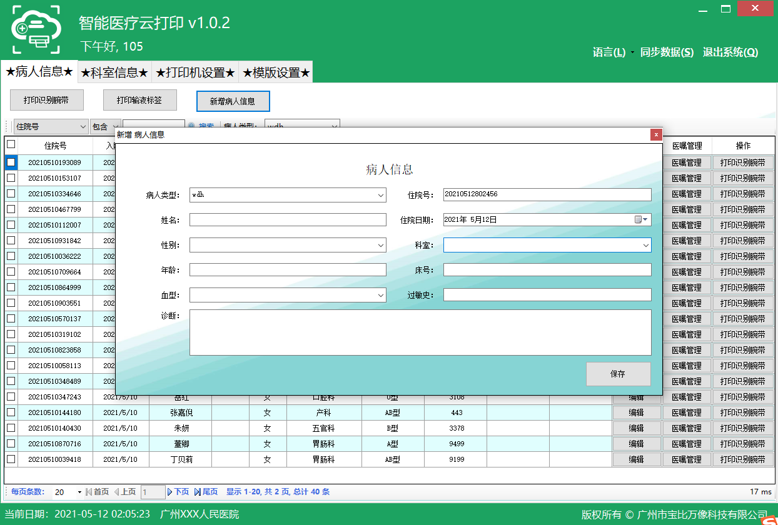Click the first page arrow icon
This screenshot has width=778, height=525.
click(89, 492)
